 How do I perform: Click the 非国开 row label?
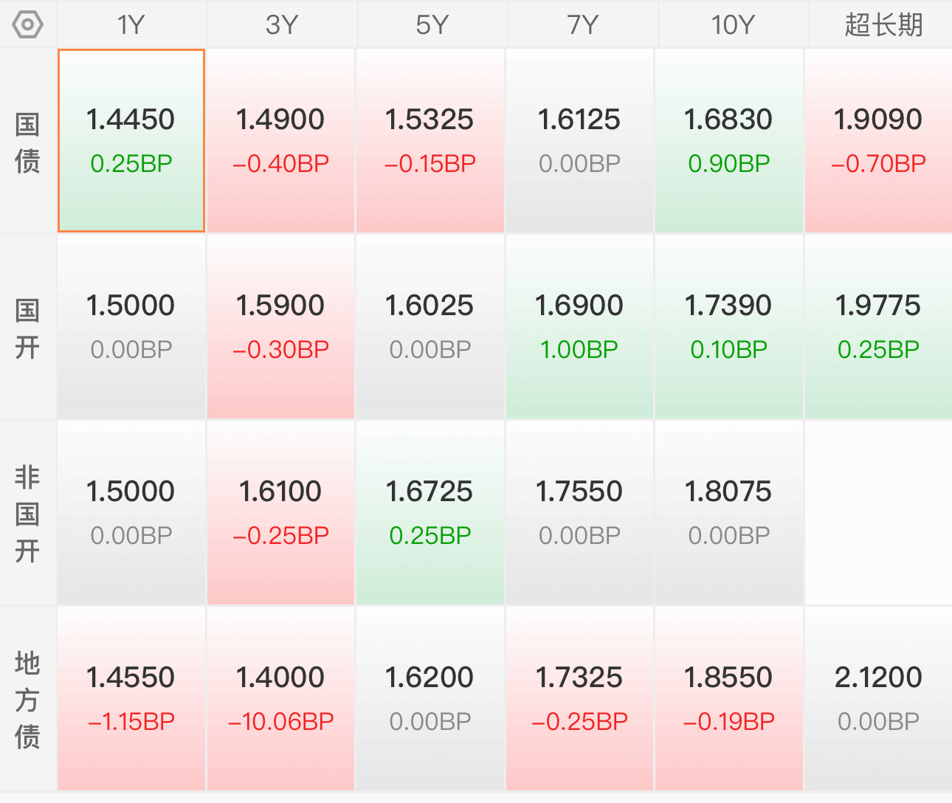click(x=28, y=514)
